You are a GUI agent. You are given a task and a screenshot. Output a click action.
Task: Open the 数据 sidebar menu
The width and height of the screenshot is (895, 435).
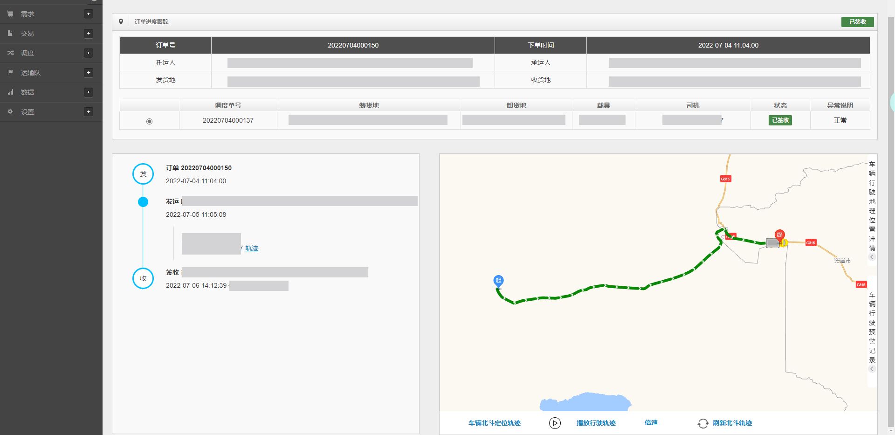pyautogui.click(x=28, y=92)
